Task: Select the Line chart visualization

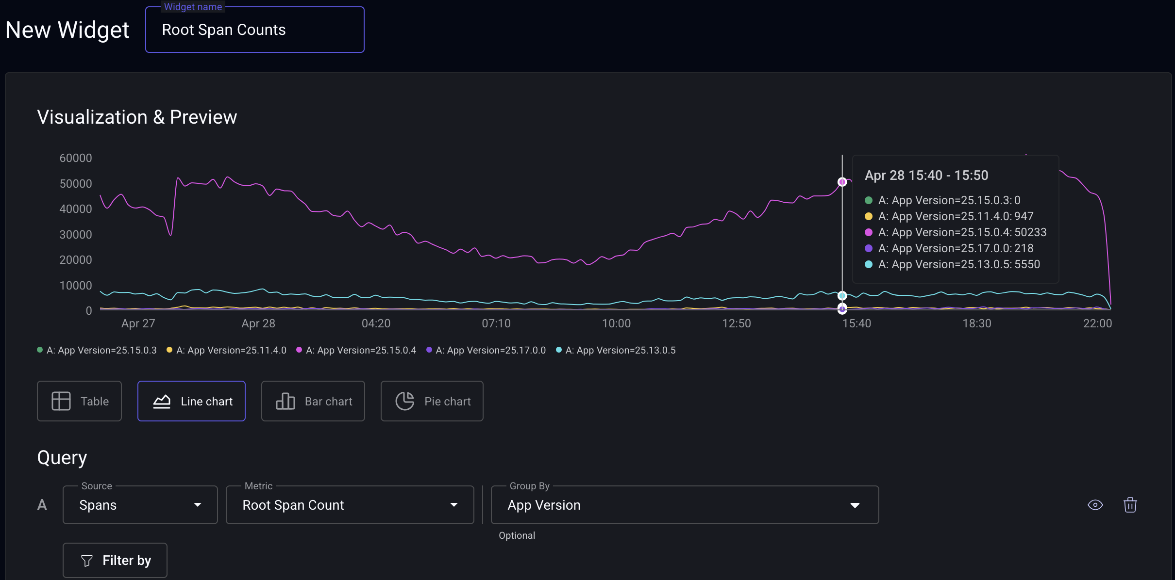Action: pyautogui.click(x=191, y=401)
